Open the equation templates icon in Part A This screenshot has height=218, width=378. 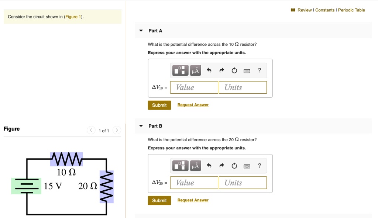[180, 70]
